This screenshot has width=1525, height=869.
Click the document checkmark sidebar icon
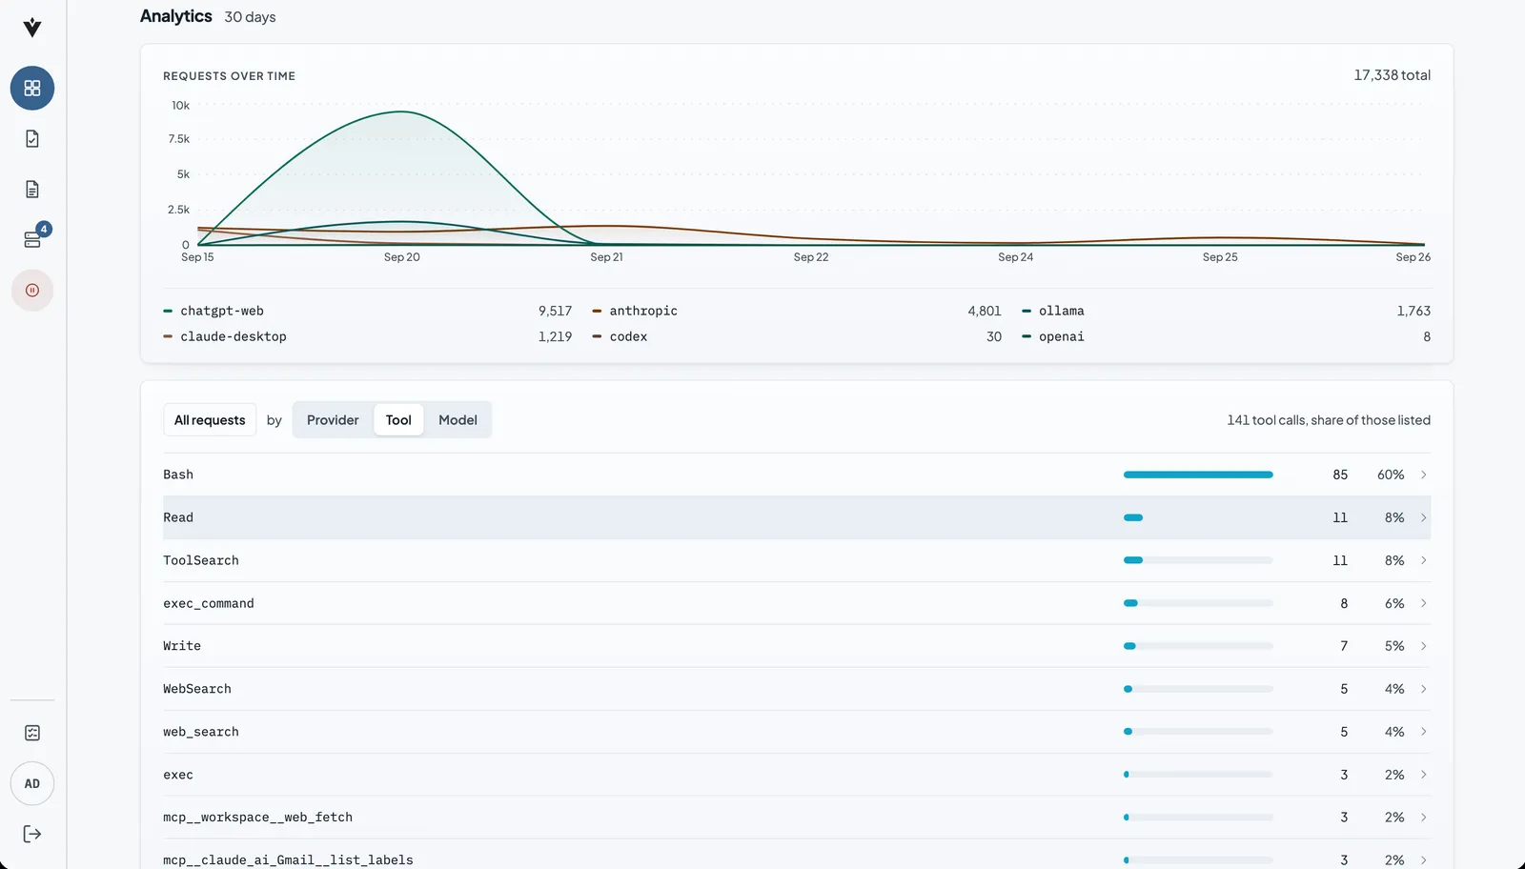[x=32, y=139]
